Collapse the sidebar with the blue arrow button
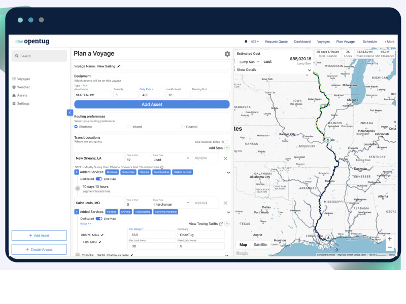The height and width of the screenshot is (304, 406). pyautogui.click(x=70, y=112)
